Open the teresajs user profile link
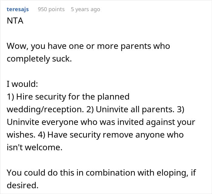212x194 pixels. pyautogui.click(x=18, y=9)
